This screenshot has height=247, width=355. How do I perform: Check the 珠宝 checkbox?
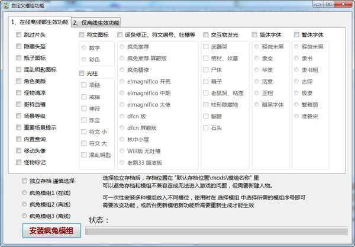coord(84,120)
